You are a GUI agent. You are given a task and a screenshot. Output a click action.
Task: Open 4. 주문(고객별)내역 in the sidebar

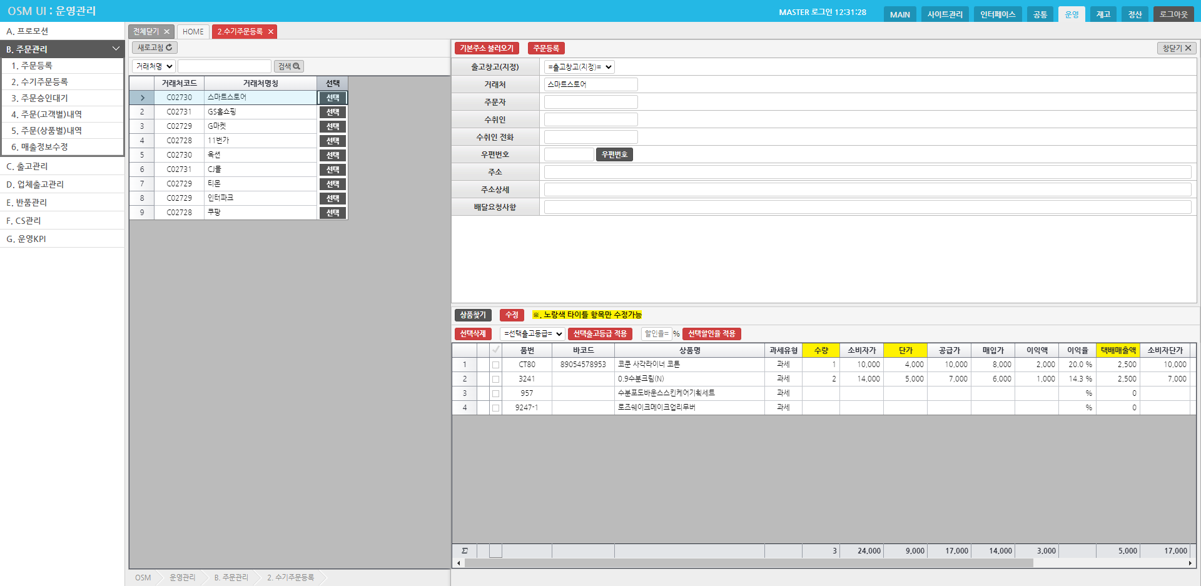pos(63,114)
